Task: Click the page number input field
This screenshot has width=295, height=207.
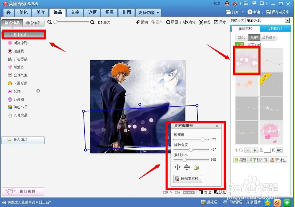Action: point(267,150)
